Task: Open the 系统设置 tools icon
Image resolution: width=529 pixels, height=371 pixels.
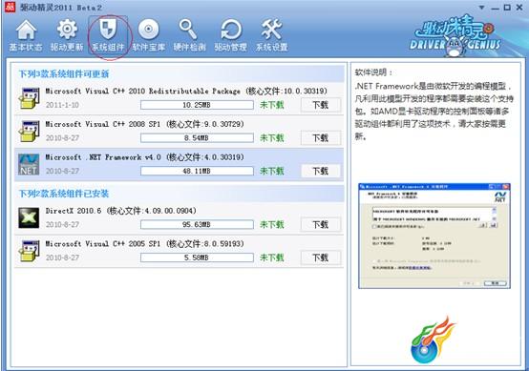Action: coord(271,35)
